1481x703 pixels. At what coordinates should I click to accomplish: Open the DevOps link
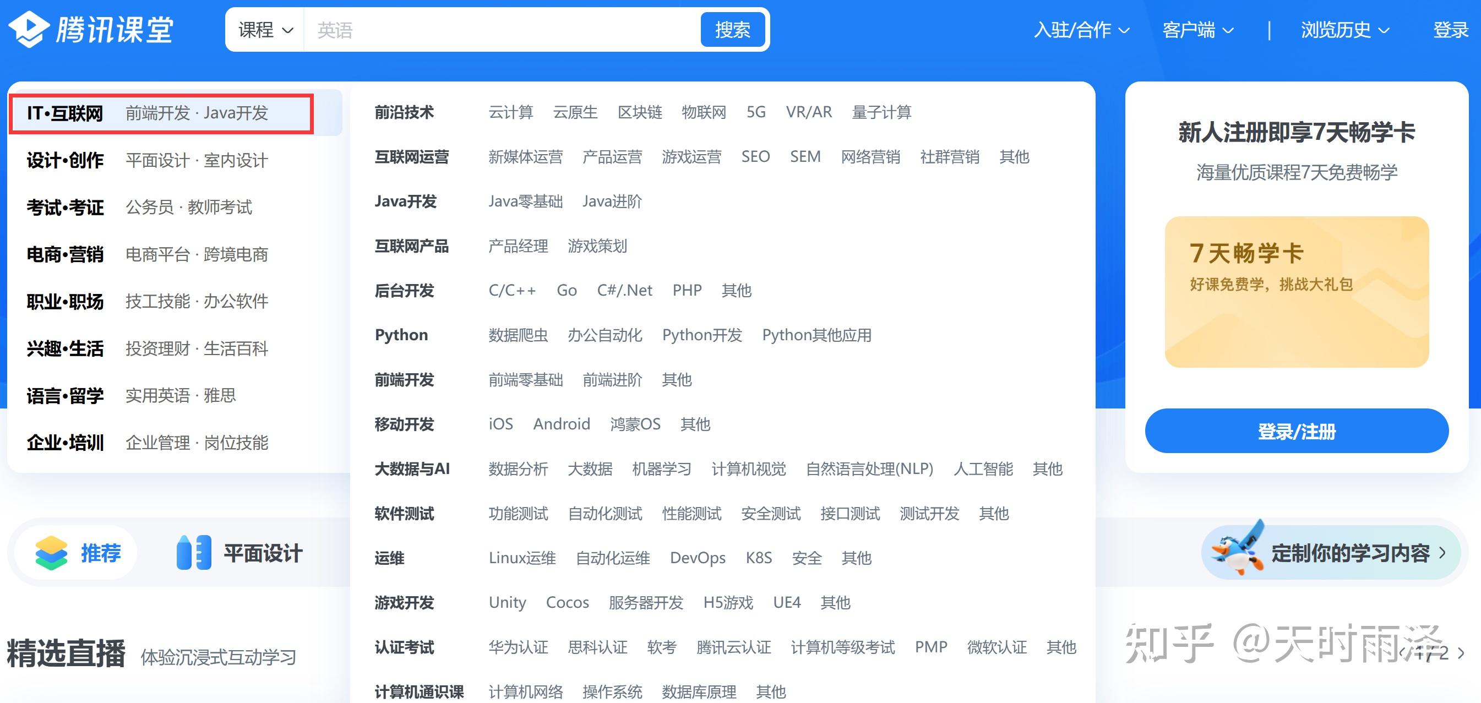698,558
